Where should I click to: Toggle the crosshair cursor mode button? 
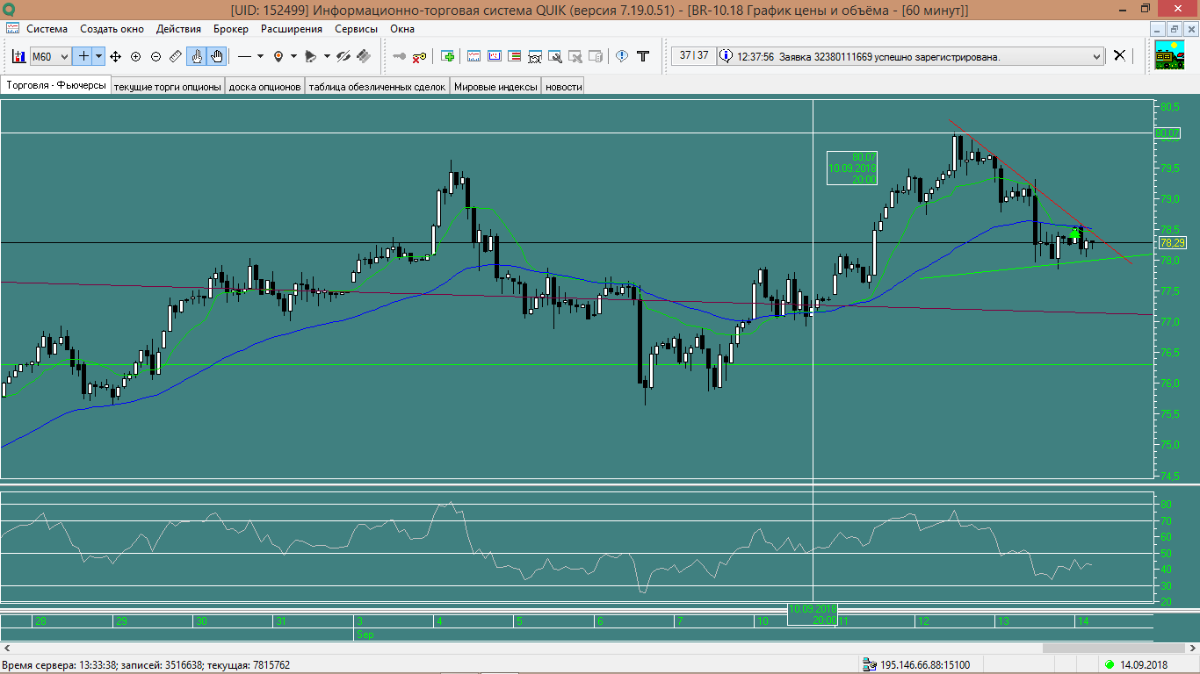tap(84, 56)
